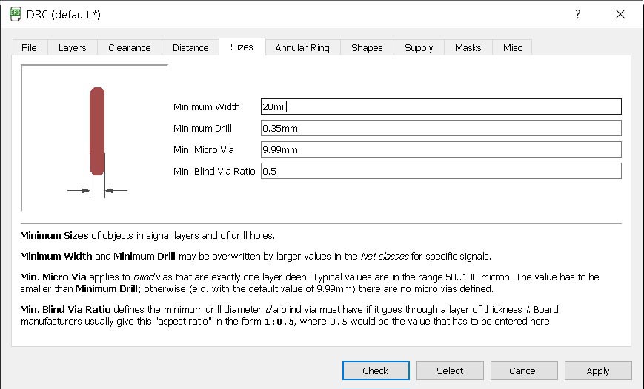Switch to the Clearance tab

(130, 47)
